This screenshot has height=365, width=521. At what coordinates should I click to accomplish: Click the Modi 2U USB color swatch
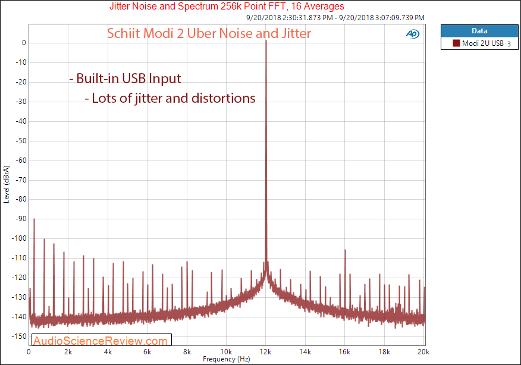456,43
